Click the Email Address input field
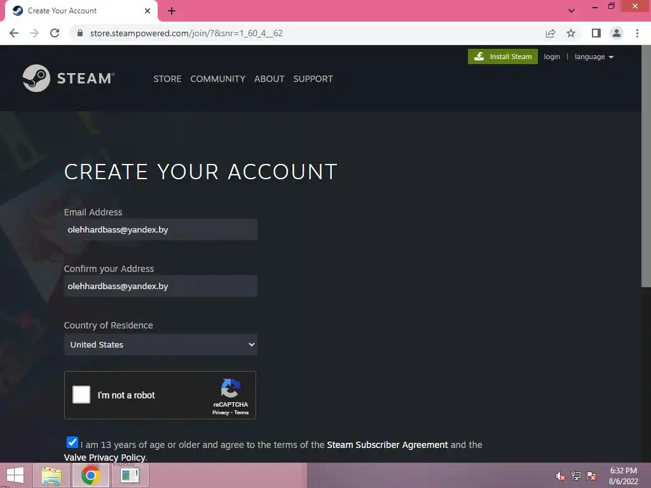This screenshot has width=651, height=488. coord(161,229)
